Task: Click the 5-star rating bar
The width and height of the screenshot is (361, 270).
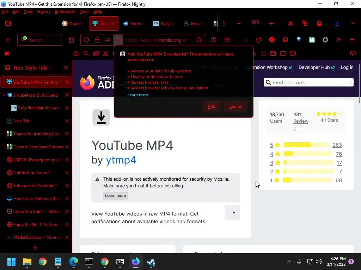Action: [306, 145]
